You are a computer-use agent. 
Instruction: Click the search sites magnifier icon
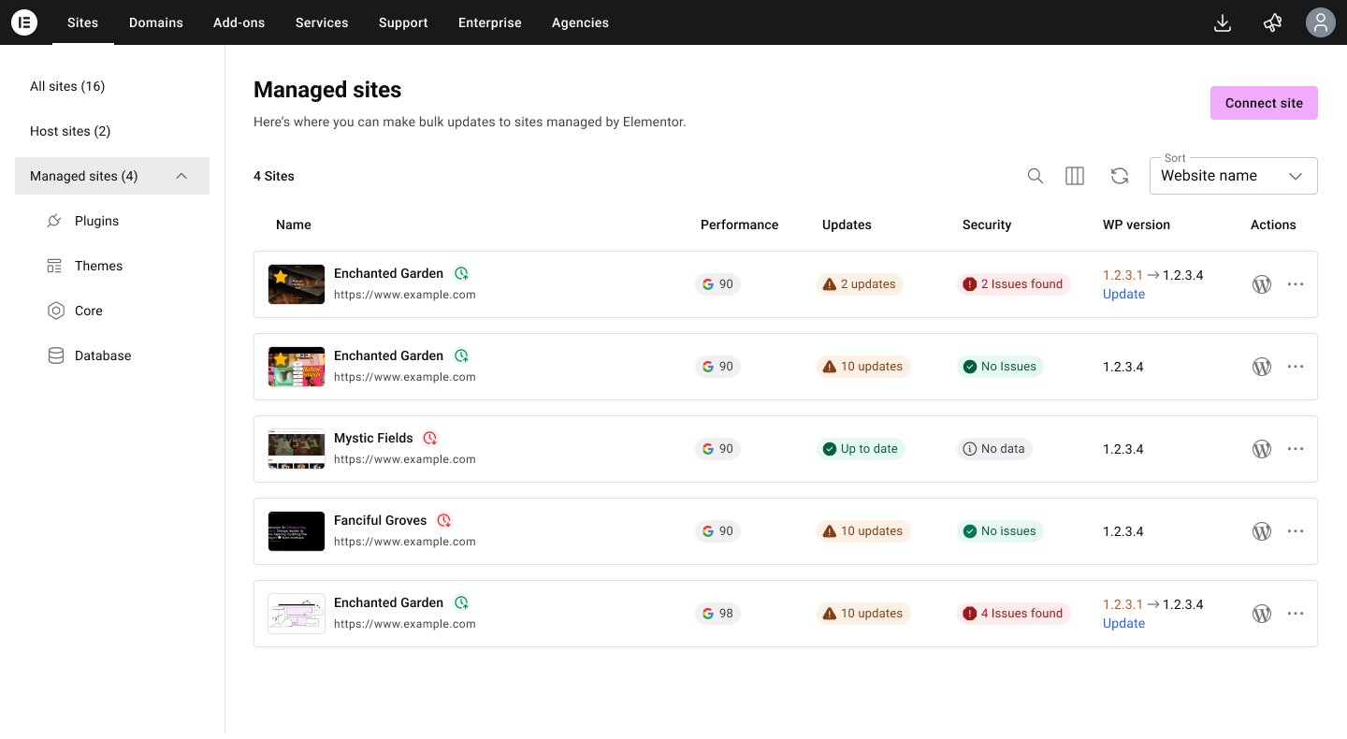tap(1036, 176)
